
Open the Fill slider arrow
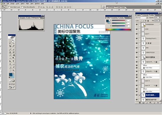[x=160, y=21]
